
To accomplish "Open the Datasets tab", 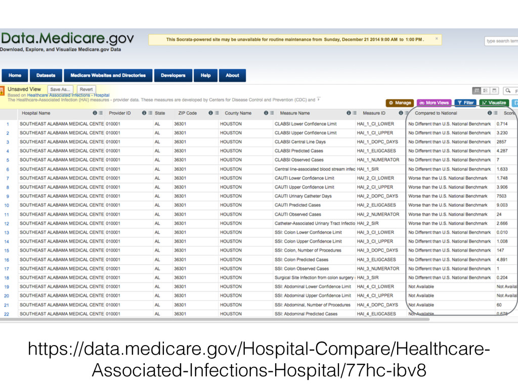I will (46, 75).
